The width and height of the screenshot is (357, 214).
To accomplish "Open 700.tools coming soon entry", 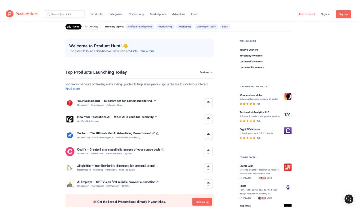I will pos(245,206).
